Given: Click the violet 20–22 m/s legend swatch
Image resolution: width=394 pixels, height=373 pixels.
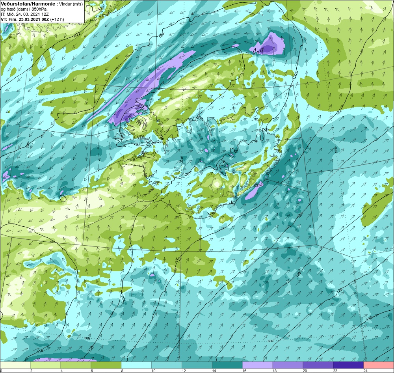Looking at the screenshot, I should (318, 365).
